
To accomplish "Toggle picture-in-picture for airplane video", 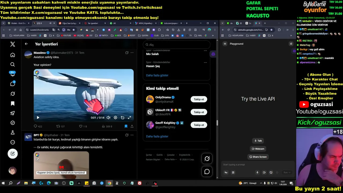I will point(122,117).
